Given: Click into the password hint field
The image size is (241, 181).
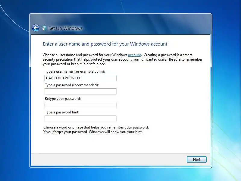Looking at the screenshot, I should point(80,119).
